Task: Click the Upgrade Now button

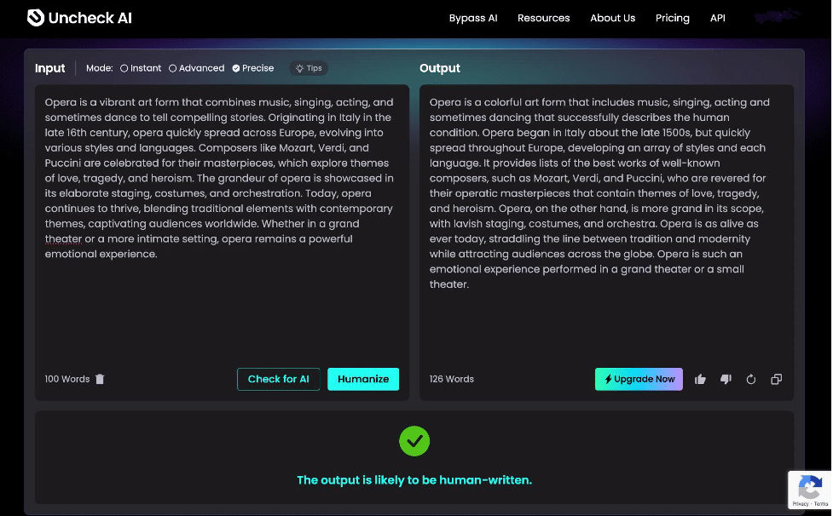Action: (x=639, y=379)
